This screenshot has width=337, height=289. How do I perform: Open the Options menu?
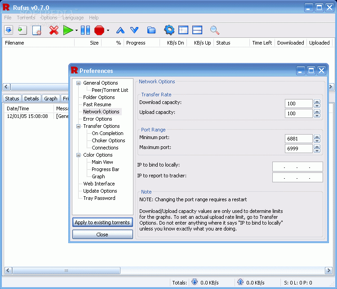[x=49, y=18]
